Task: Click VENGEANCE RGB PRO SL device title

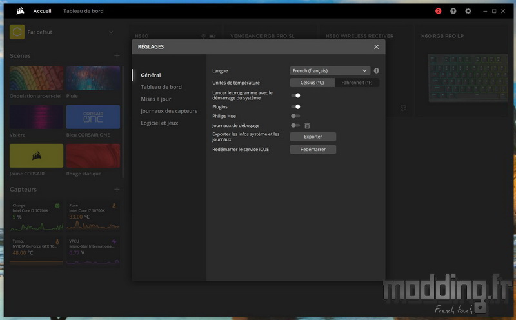Action: click(x=263, y=36)
